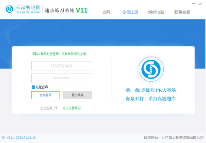Focus the account number field 18307023437
Screen dimensions: 206x143
[62, 66]
